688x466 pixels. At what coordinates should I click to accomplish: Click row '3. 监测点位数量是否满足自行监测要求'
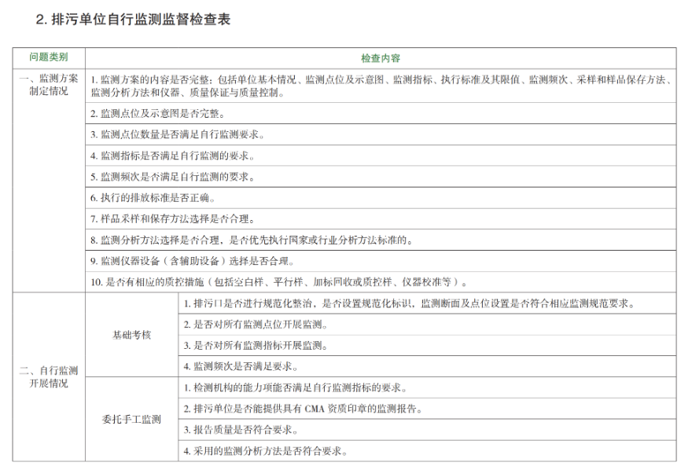[381, 134]
